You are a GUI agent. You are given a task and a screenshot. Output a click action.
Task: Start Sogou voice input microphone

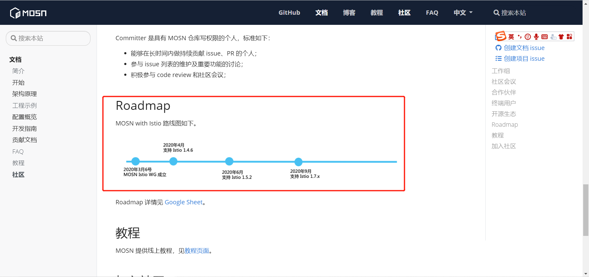536,37
